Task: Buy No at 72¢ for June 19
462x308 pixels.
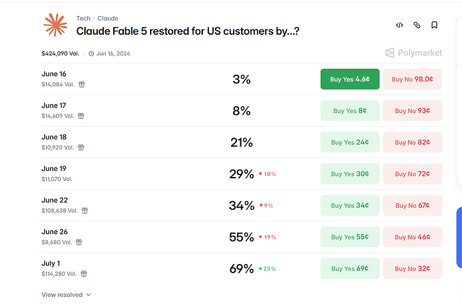Action: pos(412,174)
